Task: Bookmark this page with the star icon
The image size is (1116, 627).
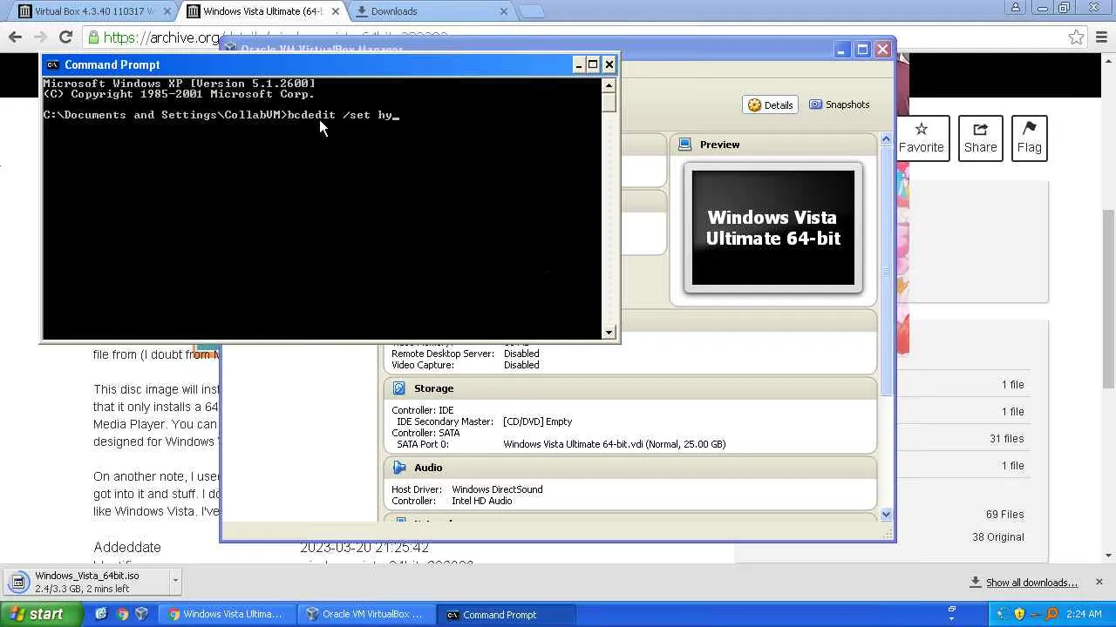Action: click(1076, 37)
